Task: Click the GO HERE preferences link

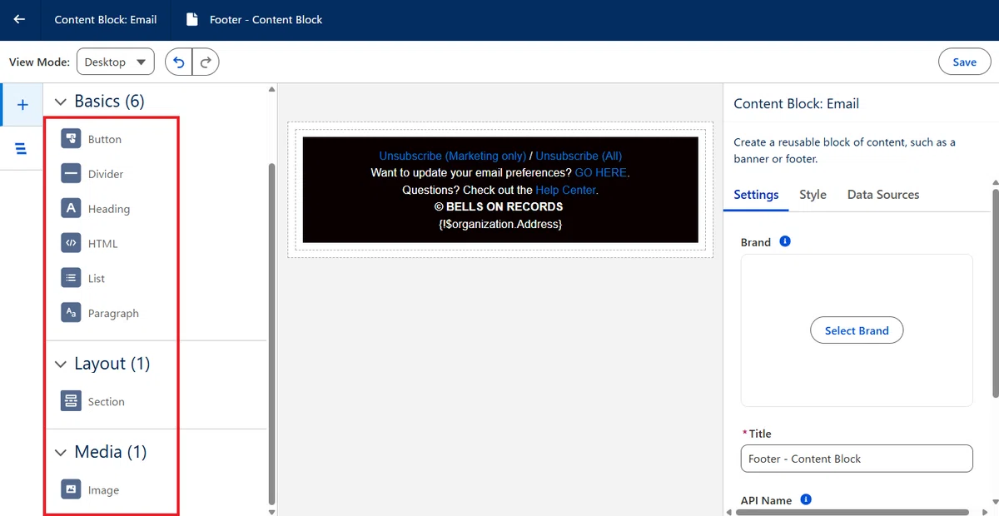Action: pos(600,172)
